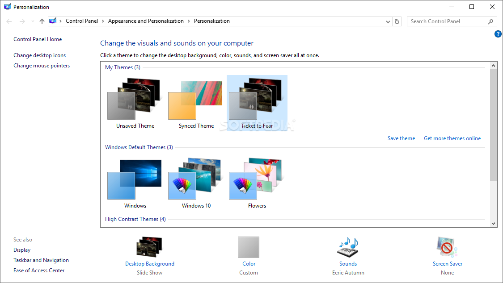Click Appearance and Personalization breadcrumb
The width and height of the screenshot is (503, 283).
pos(146,21)
